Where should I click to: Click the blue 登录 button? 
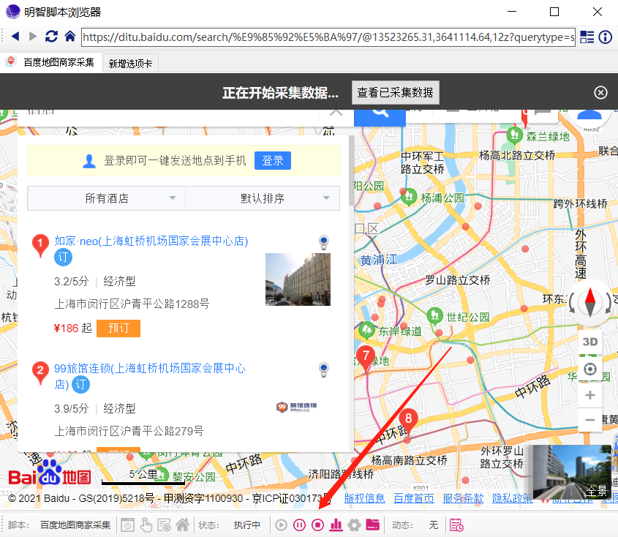[273, 160]
